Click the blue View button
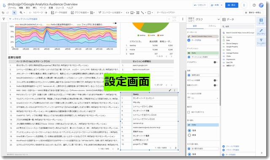This screenshot has width=270, height=160. tap(232, 5)
